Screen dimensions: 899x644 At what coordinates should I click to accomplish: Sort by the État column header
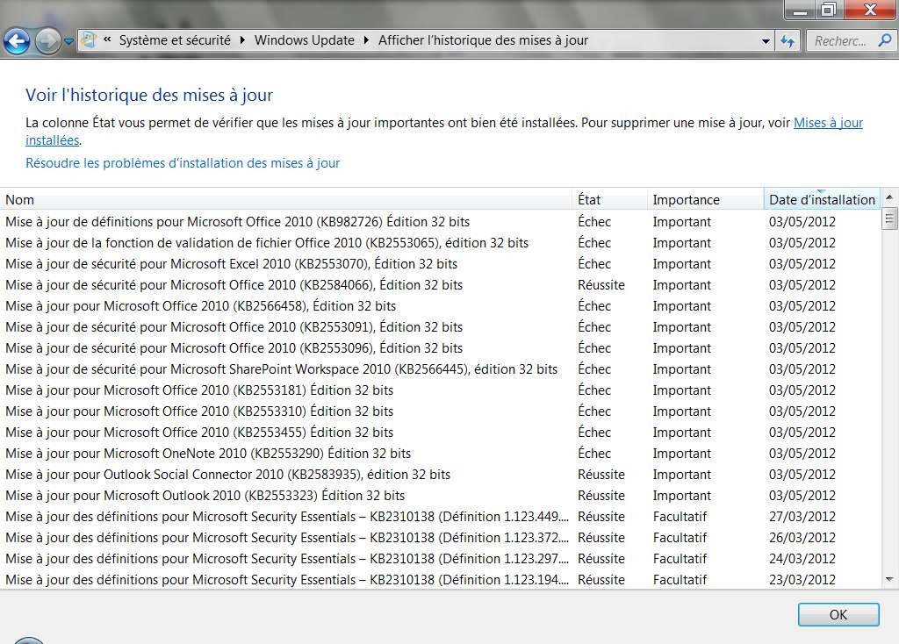589,200
